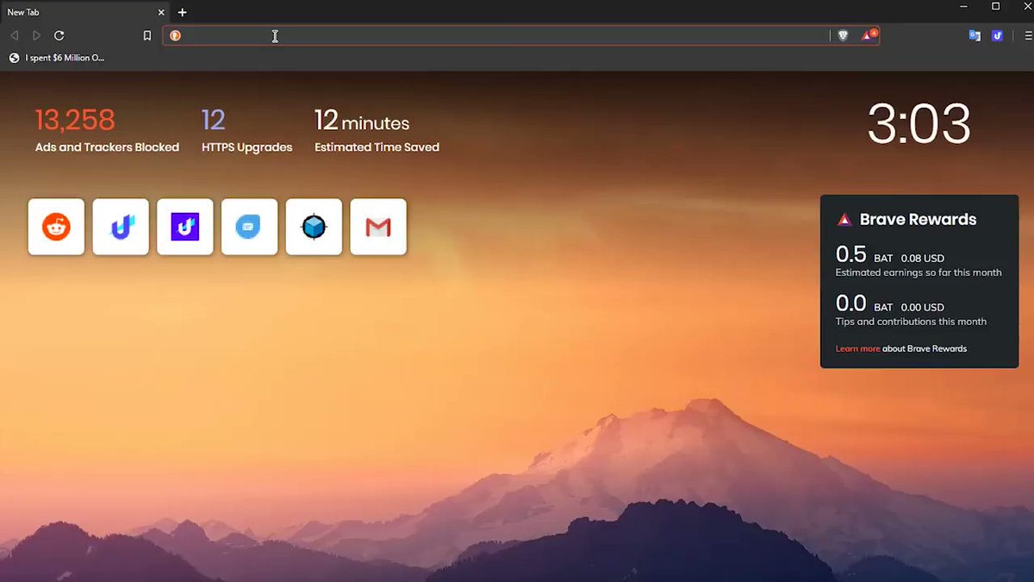Open the Reddit shortcut tile
The height and width of the screenshot is (582, 1034).
pos(56,227)
